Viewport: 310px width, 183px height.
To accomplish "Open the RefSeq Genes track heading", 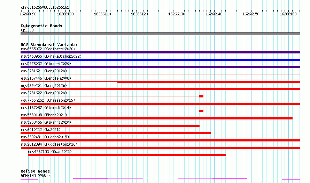I will click(x=35, y=171).
